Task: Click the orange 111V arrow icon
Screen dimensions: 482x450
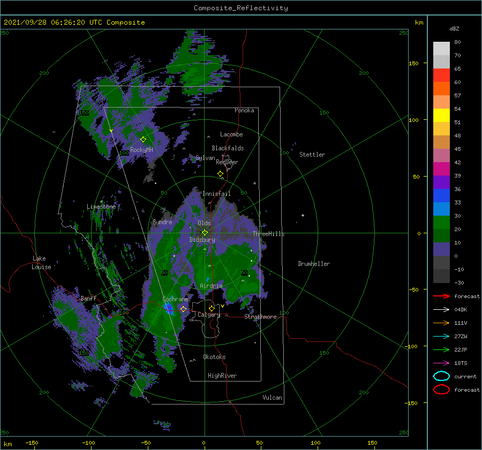Action: point(441,323)
